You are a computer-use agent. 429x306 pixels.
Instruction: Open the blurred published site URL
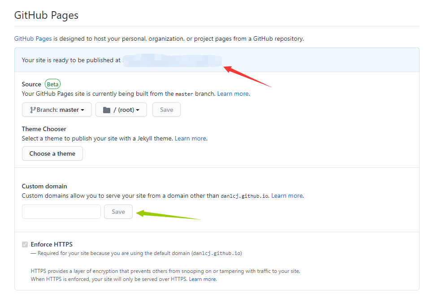point(172,60)
